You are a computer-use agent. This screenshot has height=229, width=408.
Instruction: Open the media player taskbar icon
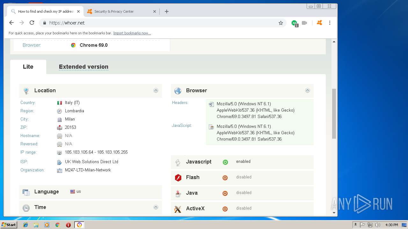coord(47,225)
